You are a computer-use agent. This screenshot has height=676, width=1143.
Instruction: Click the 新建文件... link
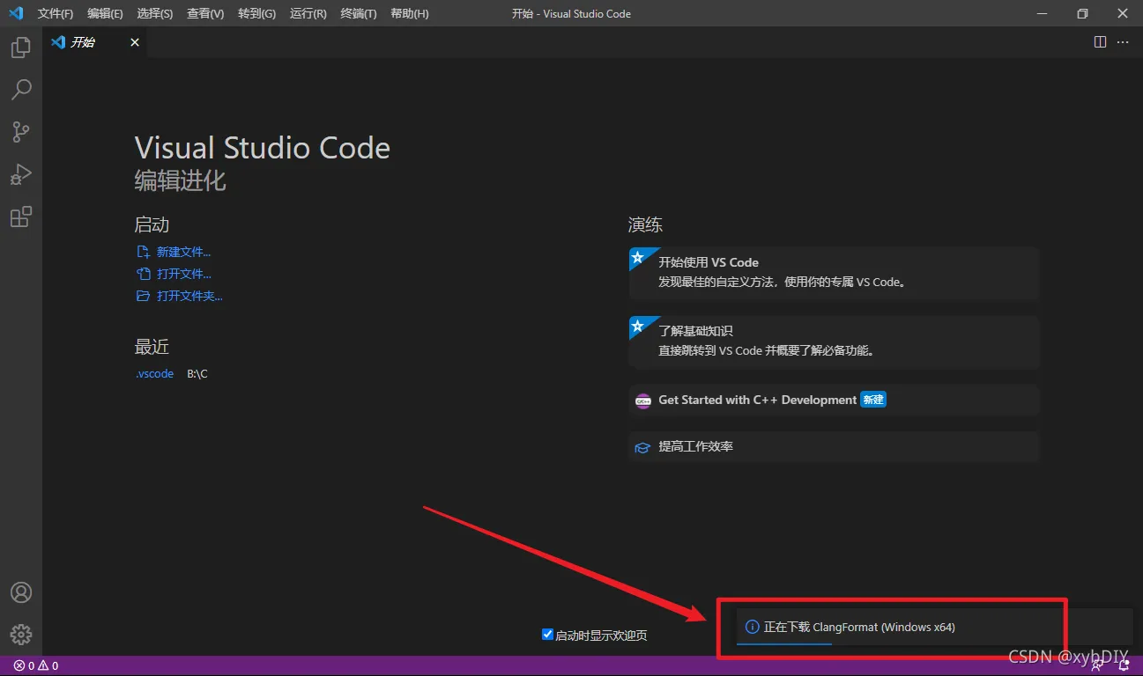coord(183,252)
